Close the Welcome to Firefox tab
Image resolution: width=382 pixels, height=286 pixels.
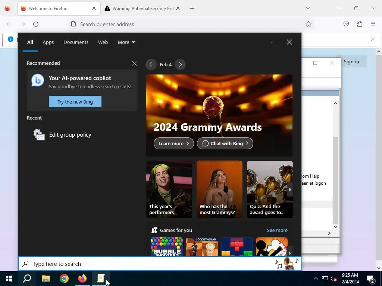coord(94,8)
